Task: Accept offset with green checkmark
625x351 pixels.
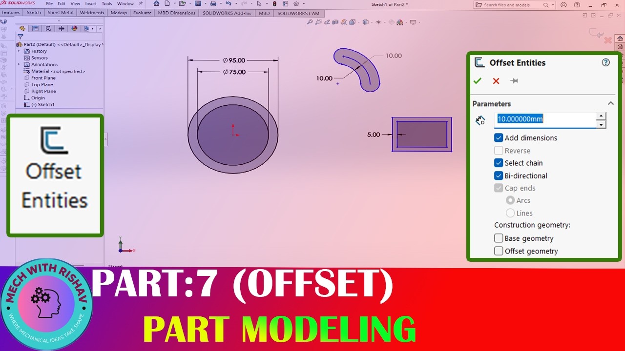Action: click(x=478, y=81)
